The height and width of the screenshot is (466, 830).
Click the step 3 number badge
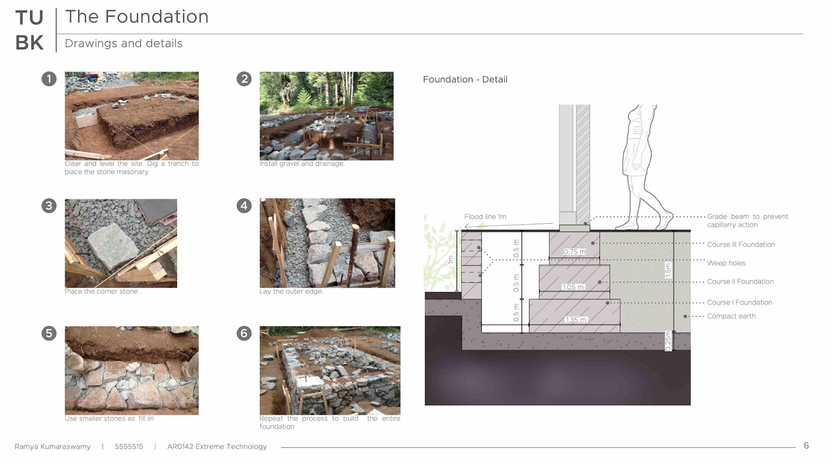click(x=49, y=206)
